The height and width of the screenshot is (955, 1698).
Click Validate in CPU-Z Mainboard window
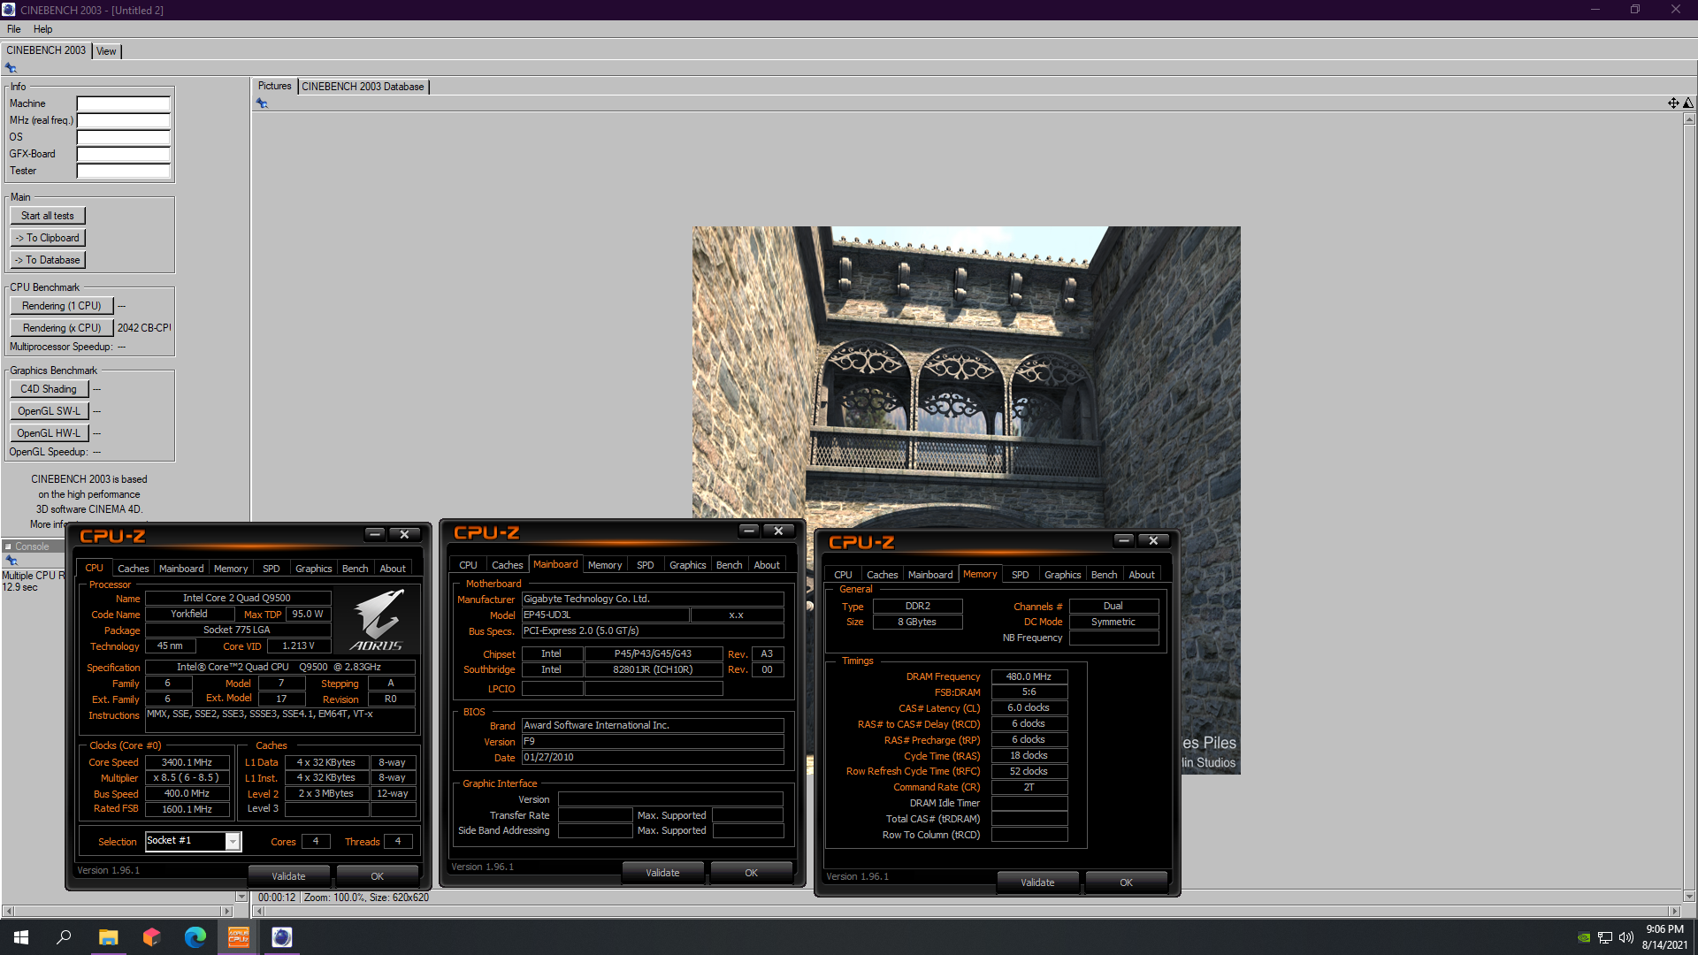(662, 873)
